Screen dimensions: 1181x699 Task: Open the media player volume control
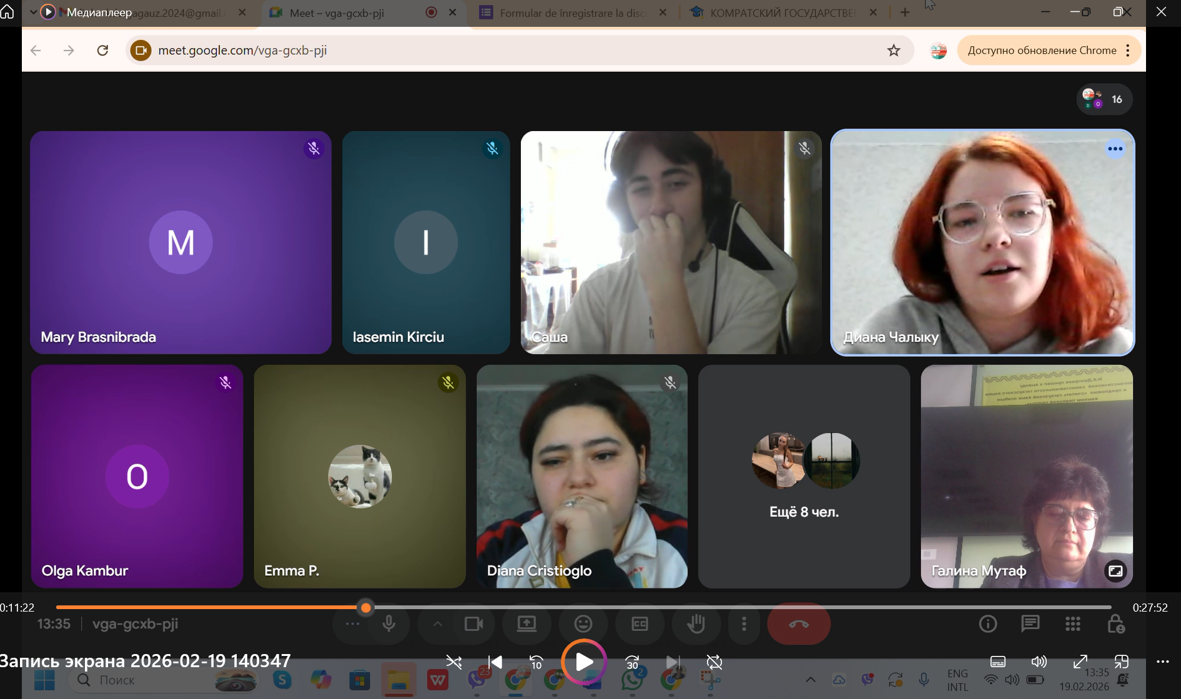[1039, 662]
